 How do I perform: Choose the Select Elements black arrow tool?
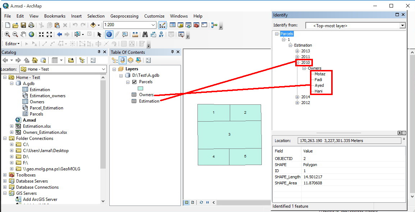(99, 34)
